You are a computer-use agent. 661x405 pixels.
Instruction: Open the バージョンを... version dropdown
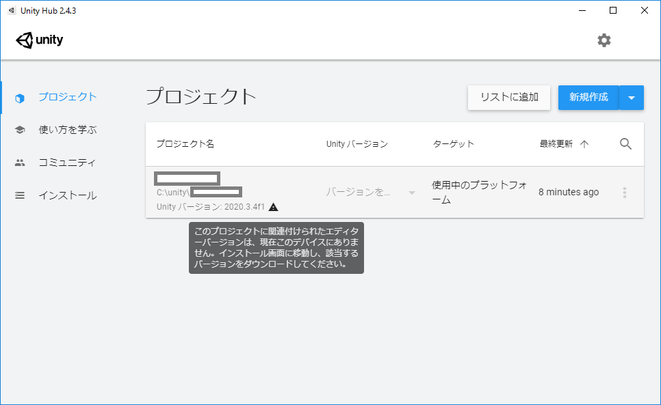coord(371,192)
